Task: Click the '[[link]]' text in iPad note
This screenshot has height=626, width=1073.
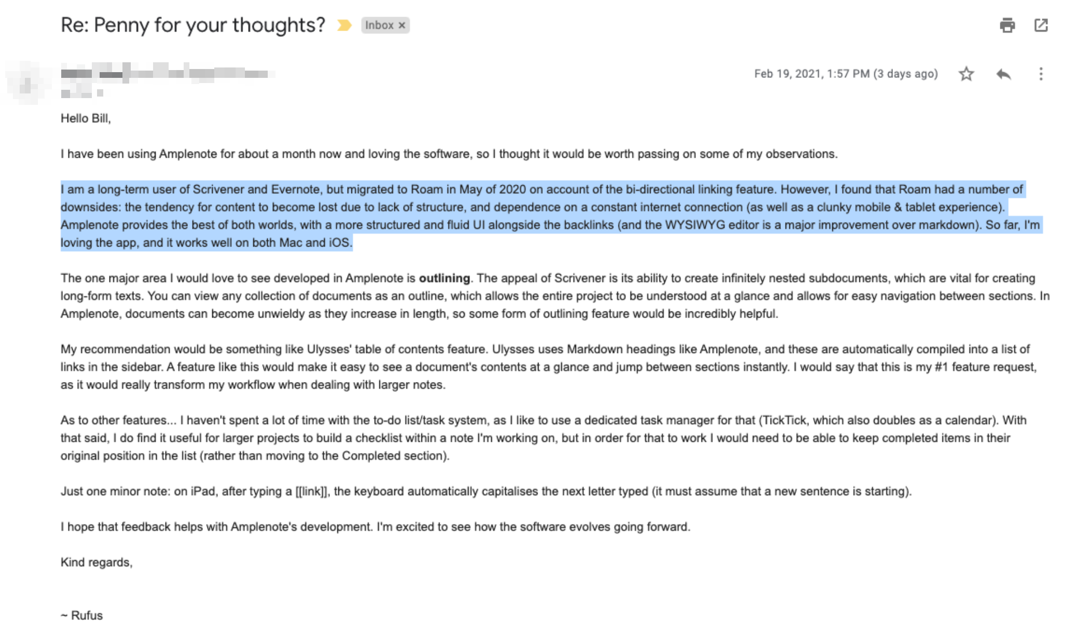Action: tap(312, 491)
